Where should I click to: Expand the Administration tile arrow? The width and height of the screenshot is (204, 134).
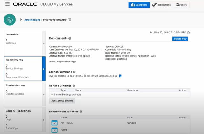click(x=44, y=94)
